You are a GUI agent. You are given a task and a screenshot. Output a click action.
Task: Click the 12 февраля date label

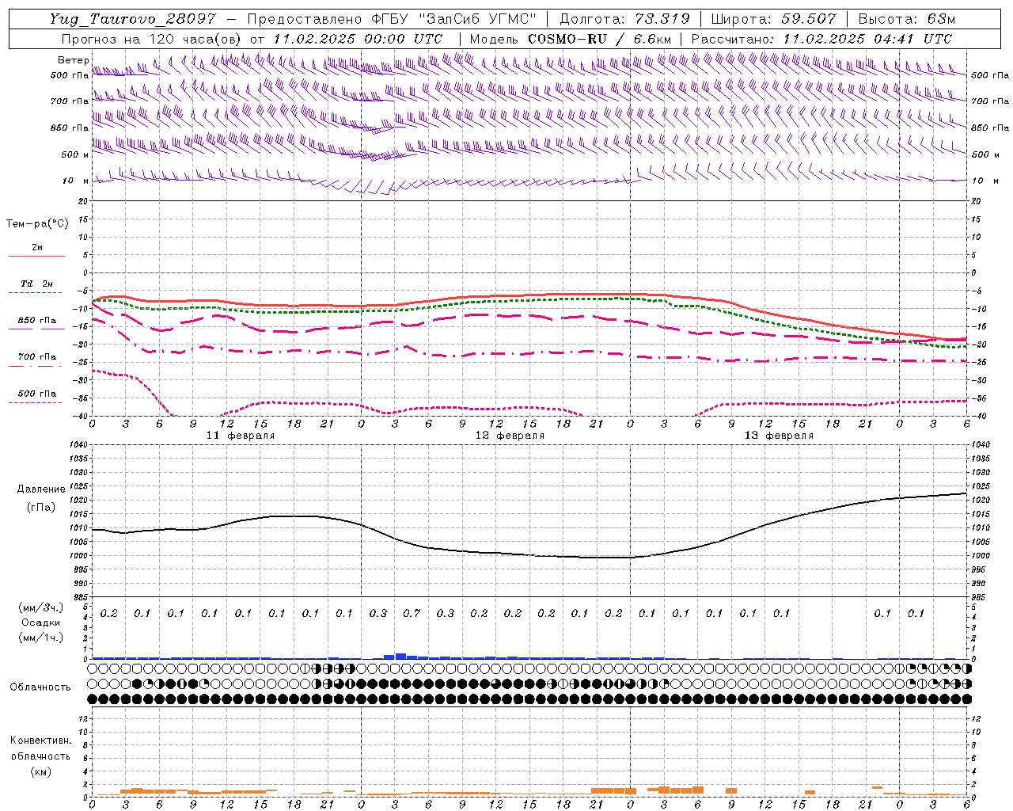[x=510, y=436]
